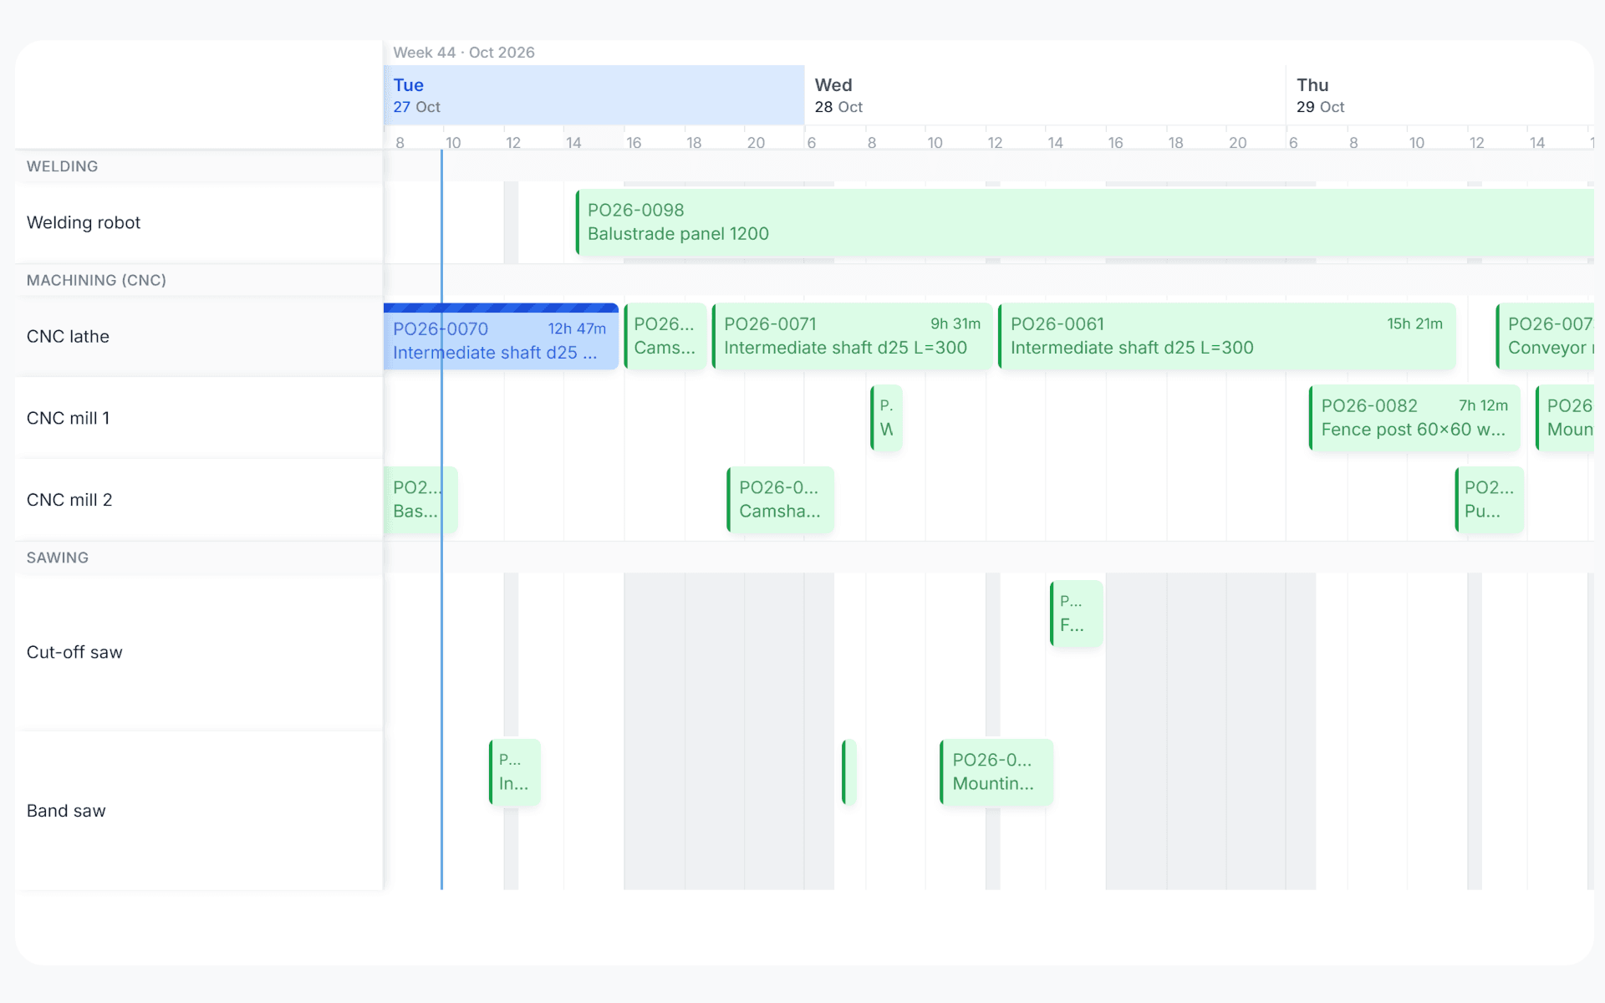Open the Bas... task on CNC mill 2

[420, 500]
